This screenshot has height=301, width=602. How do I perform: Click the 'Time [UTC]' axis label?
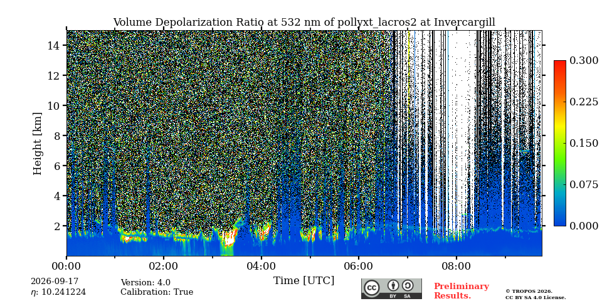coord(304,281)
